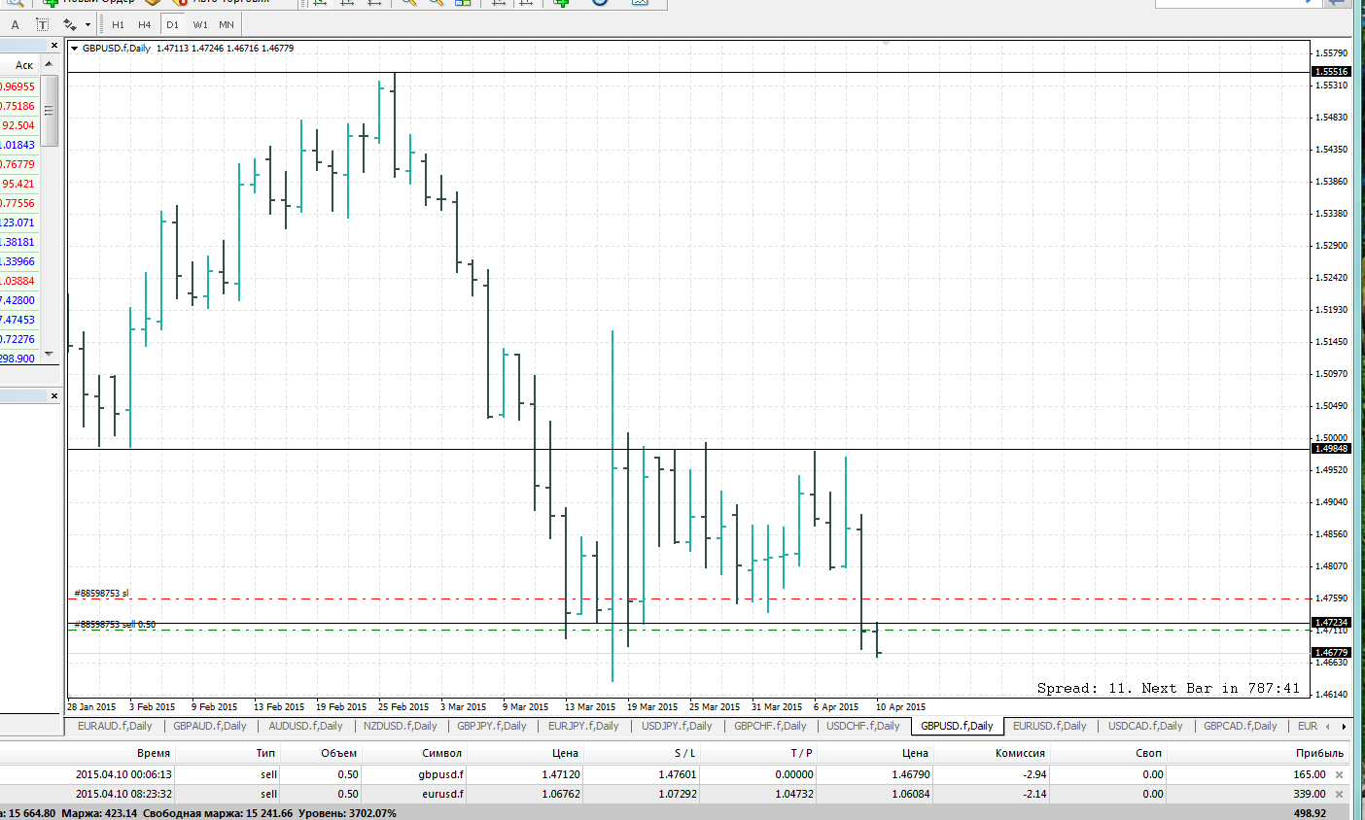The width and height of the screenshot is (1365, 820).
Task: Click the quotes list scroll-down arrow
Action: coord(50,354)
